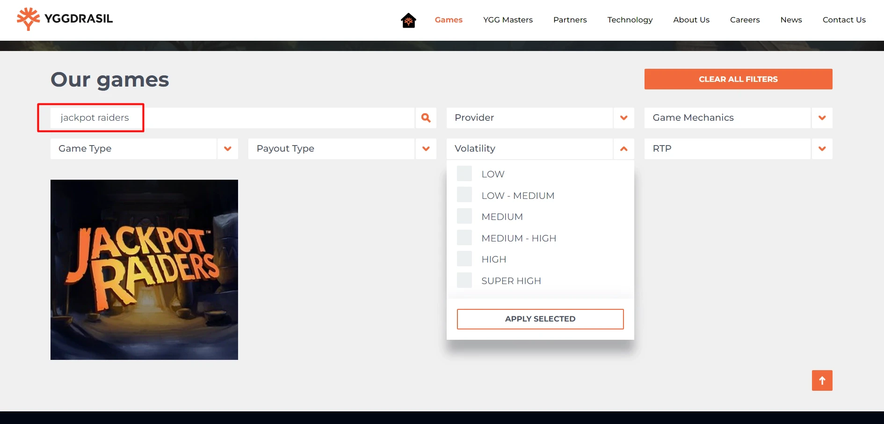Open the About Us menu item
The height and width of the screenshot is (424, 884).
click(x=691, y=20)
